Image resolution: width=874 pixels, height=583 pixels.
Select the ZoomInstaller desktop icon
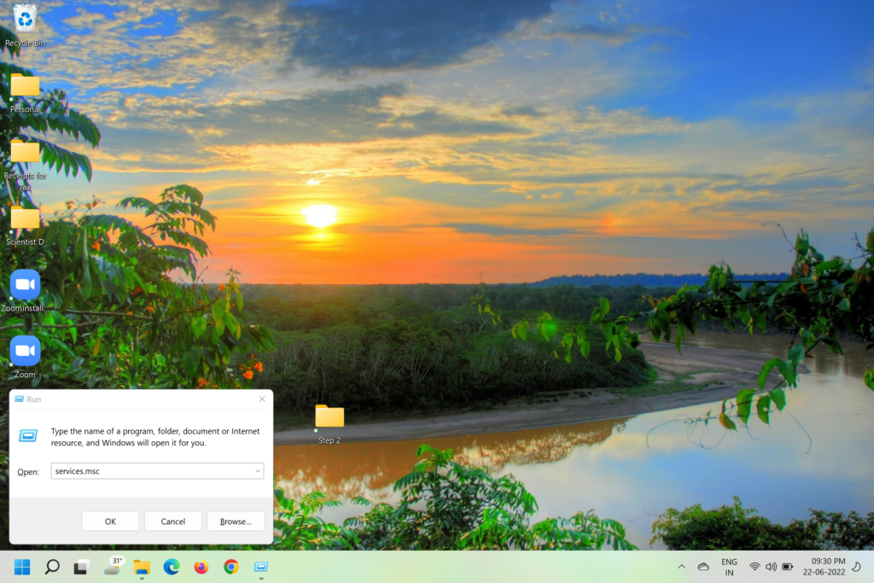click(x=25, y=285)
